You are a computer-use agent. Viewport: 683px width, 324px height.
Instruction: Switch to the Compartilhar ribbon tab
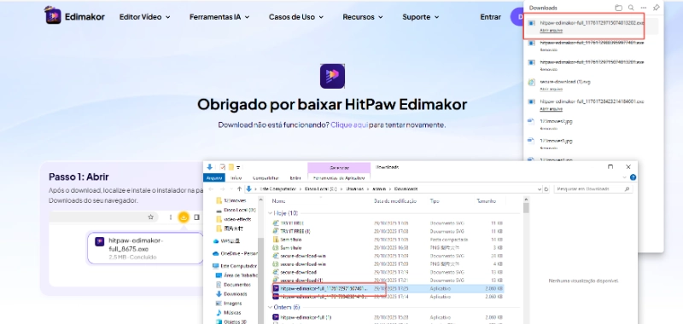click(x=266, y=178)
